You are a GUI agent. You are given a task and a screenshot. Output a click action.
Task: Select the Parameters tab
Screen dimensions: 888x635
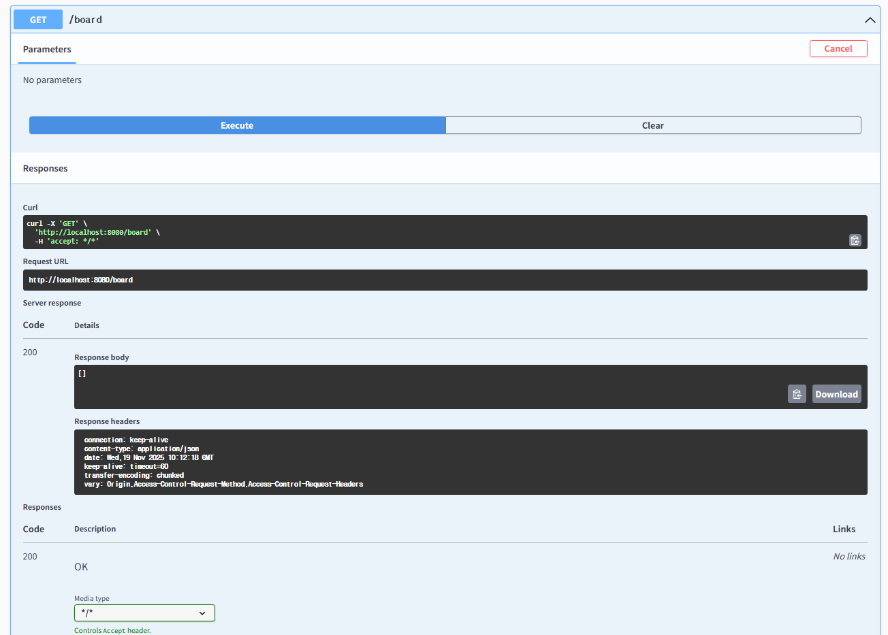[47, 49]
